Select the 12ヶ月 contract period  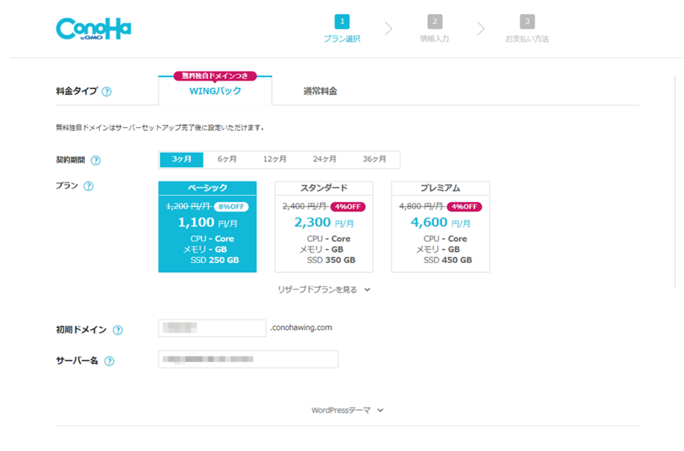click(275, 159)
